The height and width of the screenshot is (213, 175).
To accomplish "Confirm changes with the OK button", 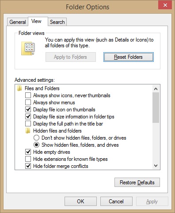I will (80, 202).
